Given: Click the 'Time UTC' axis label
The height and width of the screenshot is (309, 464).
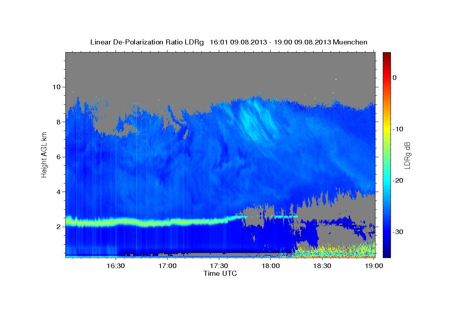Looking at the screenshot, I should coord(220,273).
